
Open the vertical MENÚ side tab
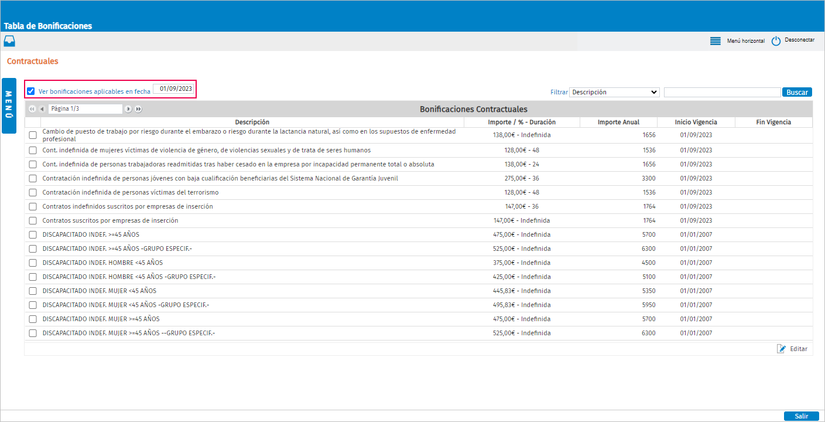(x=9, y=105)
